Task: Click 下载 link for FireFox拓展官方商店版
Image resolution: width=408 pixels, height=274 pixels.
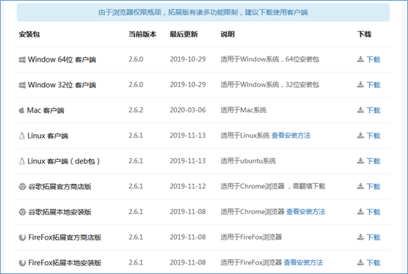Action: pos(374,237)
